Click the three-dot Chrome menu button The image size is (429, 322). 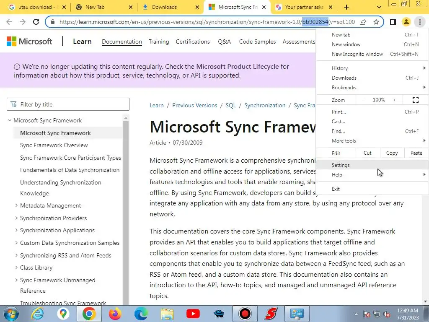(x=420, y=22)
